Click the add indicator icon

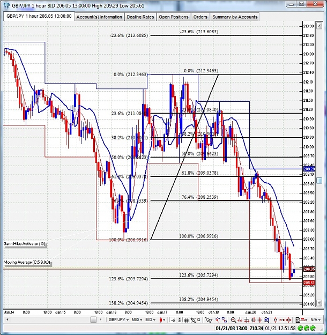point(218,320)
